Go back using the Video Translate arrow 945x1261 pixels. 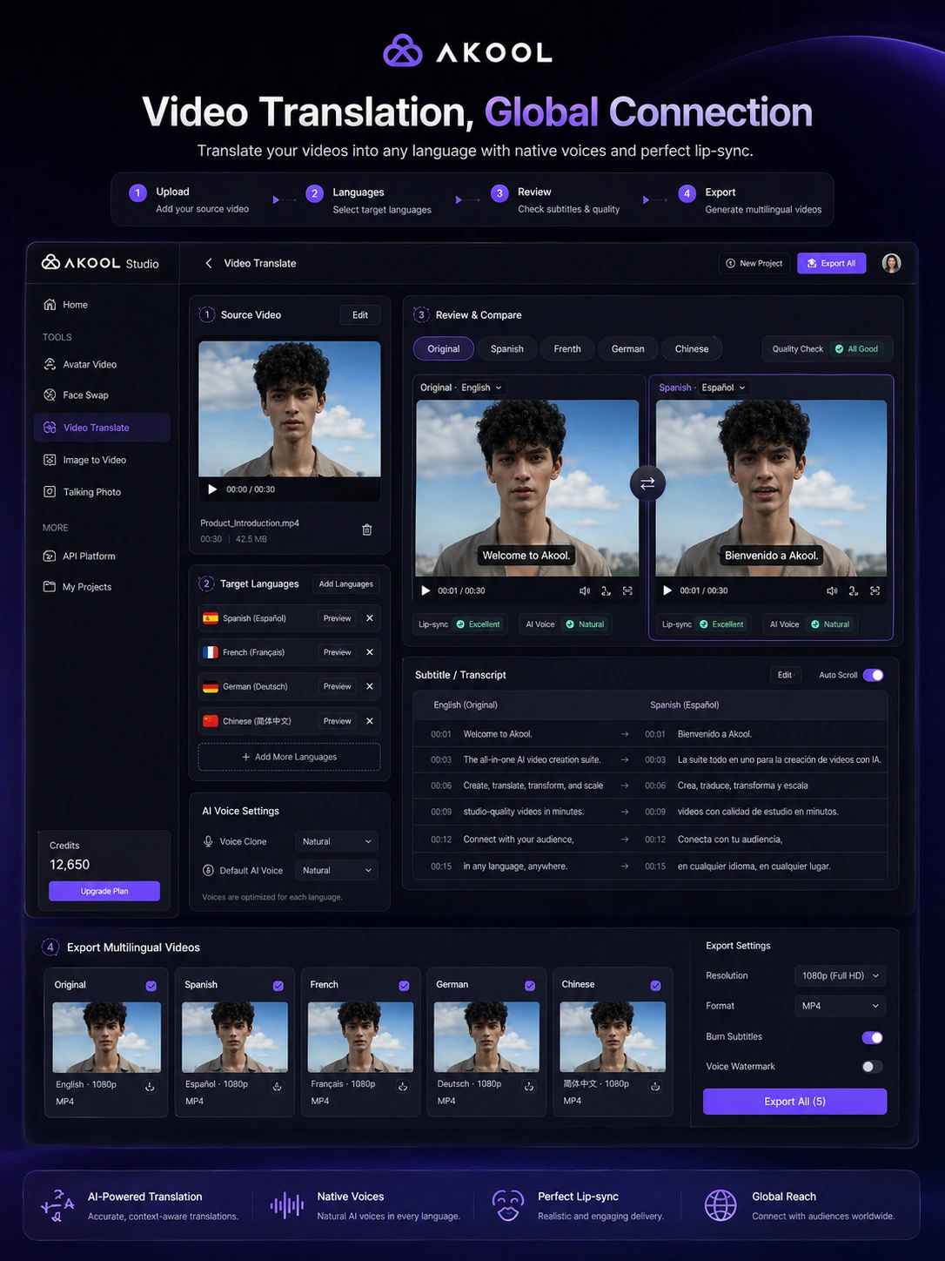coord(208,263)
